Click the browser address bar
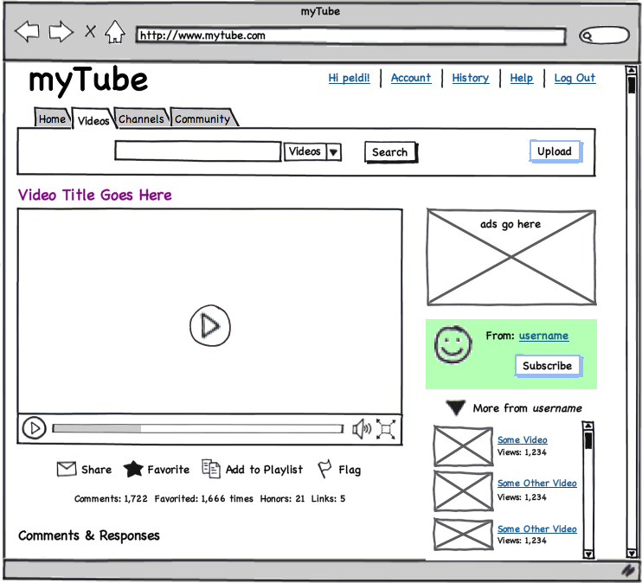The image size is (642, 583). (x=351, y=35)
